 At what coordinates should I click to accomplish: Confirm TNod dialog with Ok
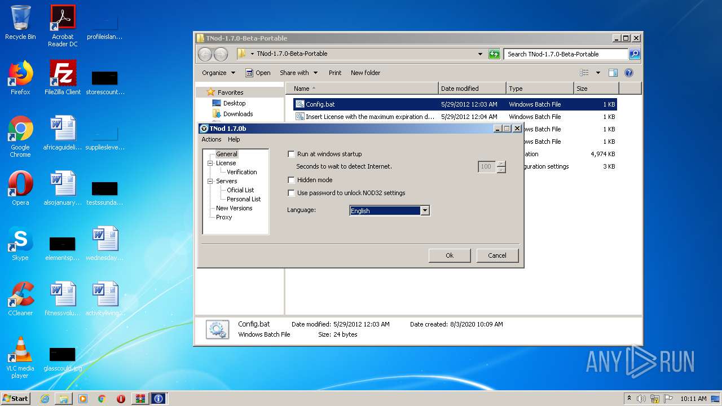click(x=450, y=255)
